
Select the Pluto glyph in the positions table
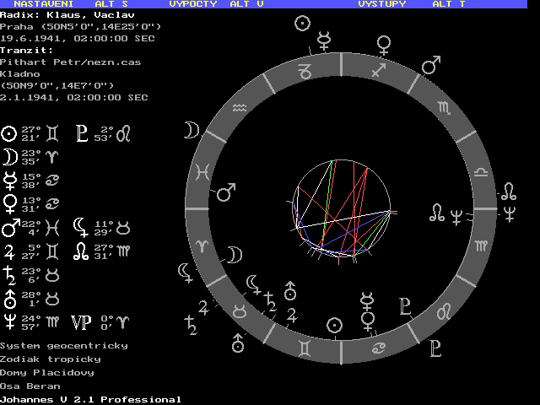(82, 133)
